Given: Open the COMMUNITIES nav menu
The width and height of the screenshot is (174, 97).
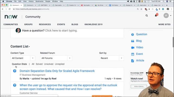Looking at the screenshot, I should [11, 25].
